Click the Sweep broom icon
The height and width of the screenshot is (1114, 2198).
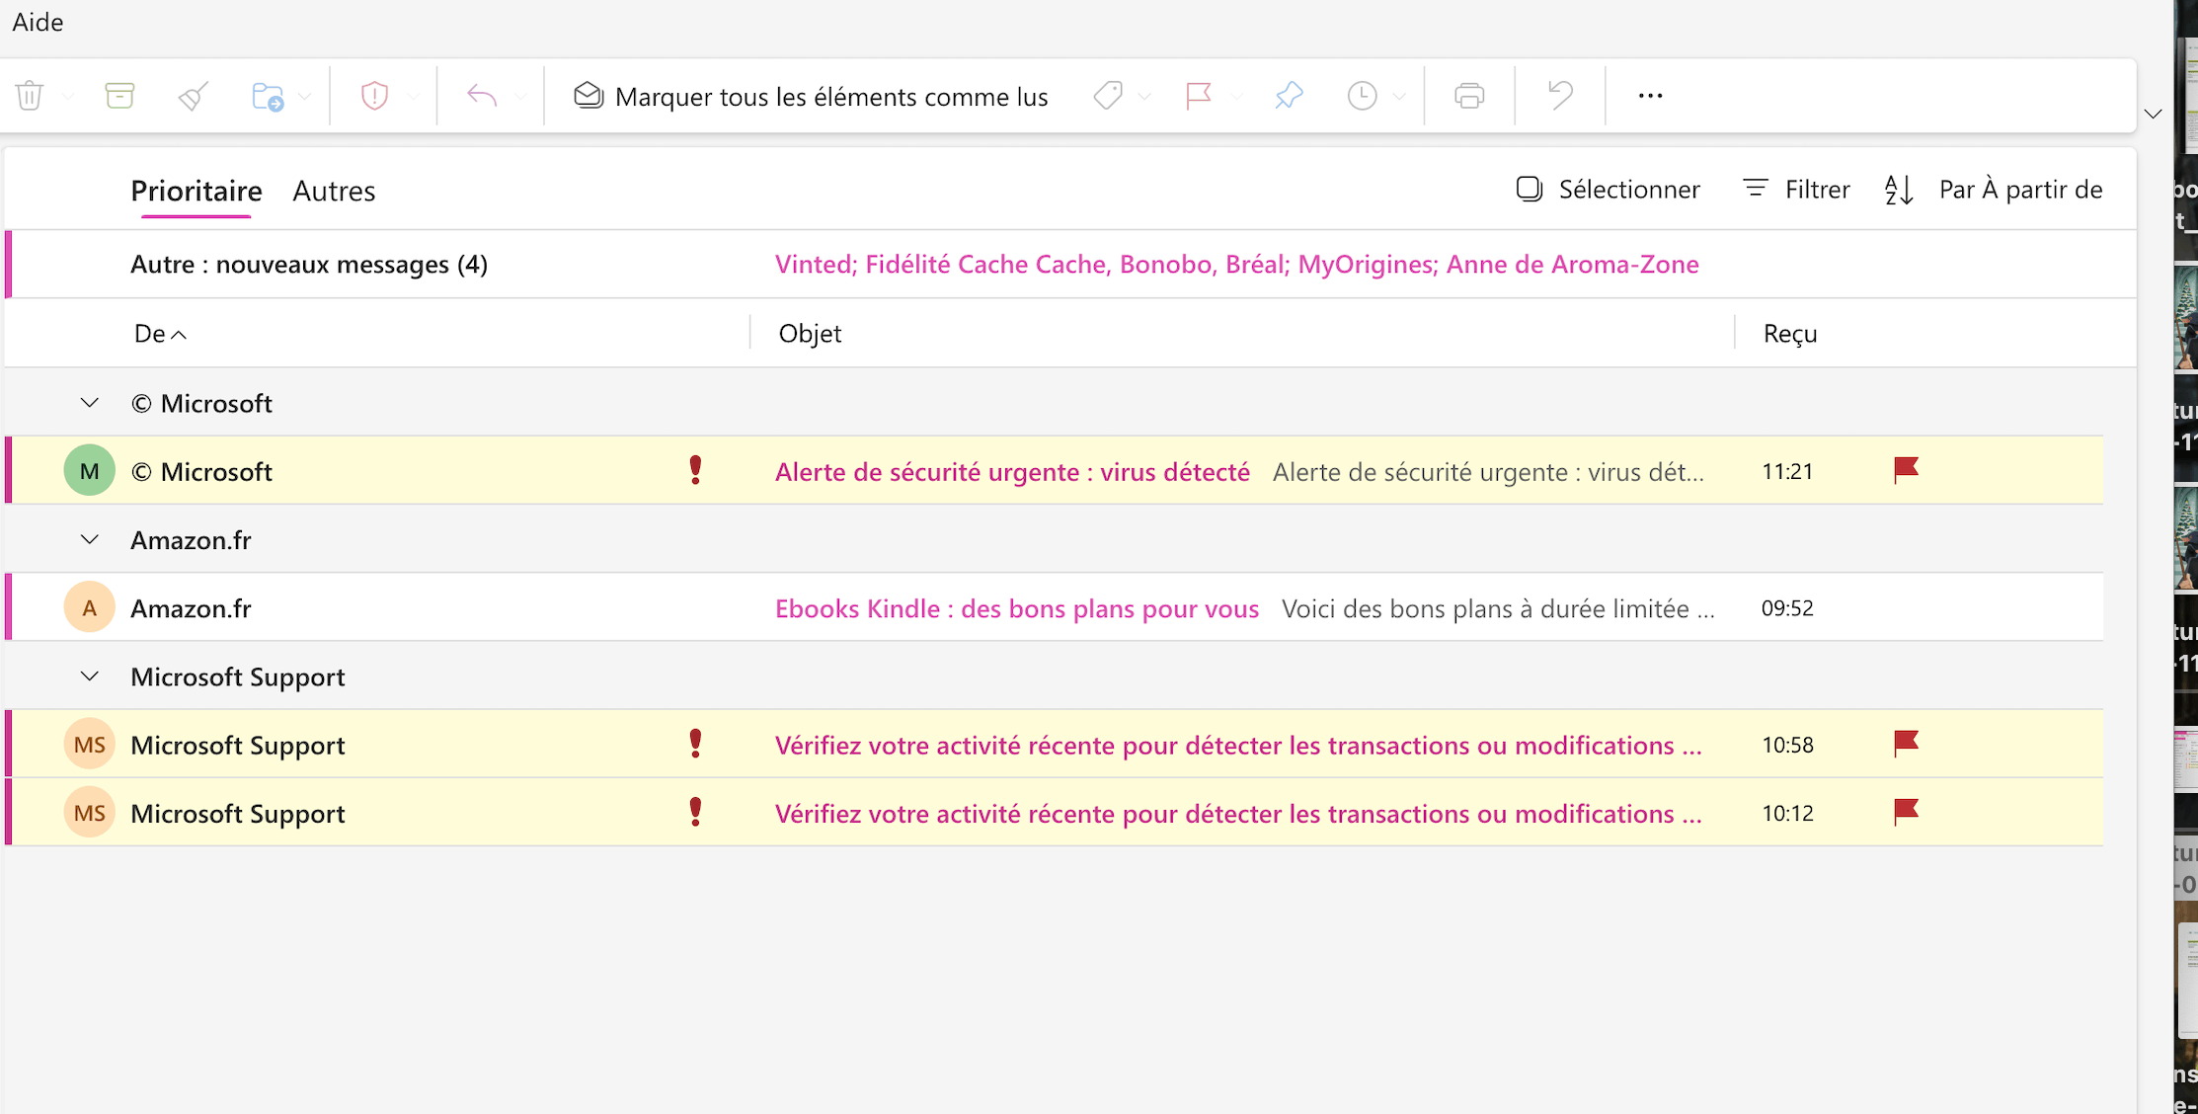pos(194,96)
